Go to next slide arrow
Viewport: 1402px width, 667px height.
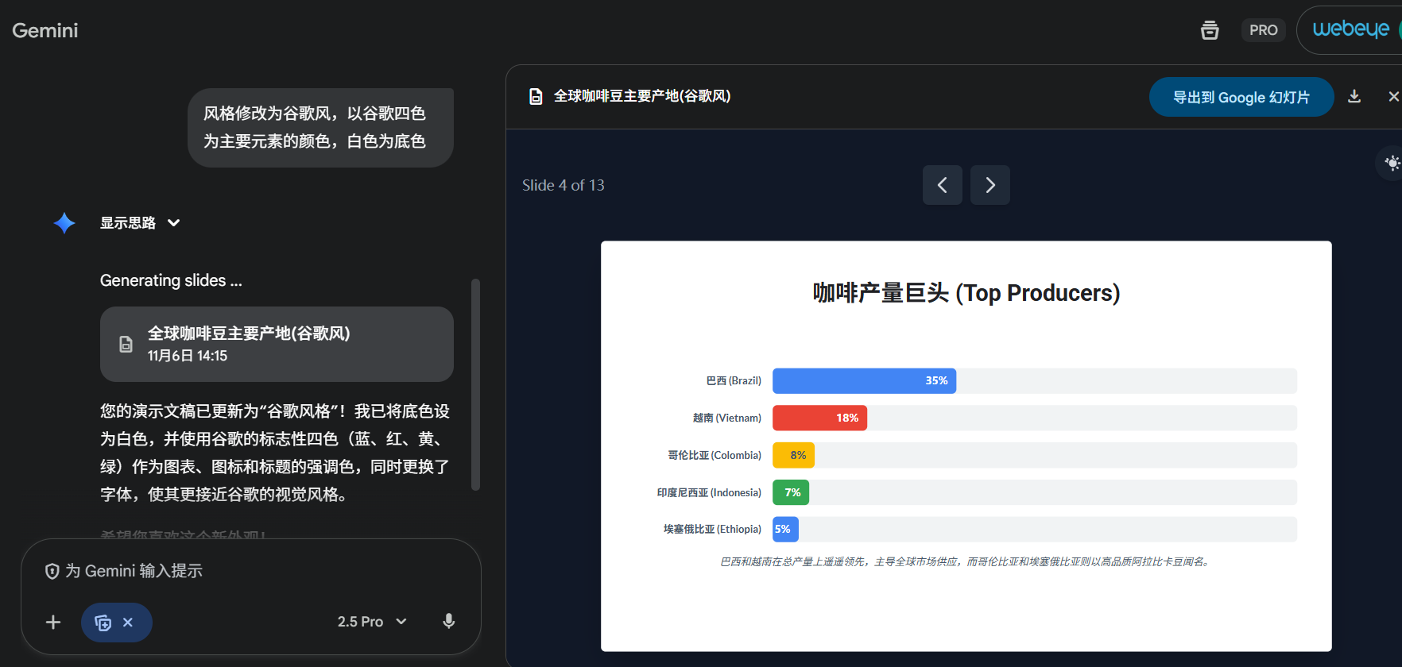pos(990,185)
